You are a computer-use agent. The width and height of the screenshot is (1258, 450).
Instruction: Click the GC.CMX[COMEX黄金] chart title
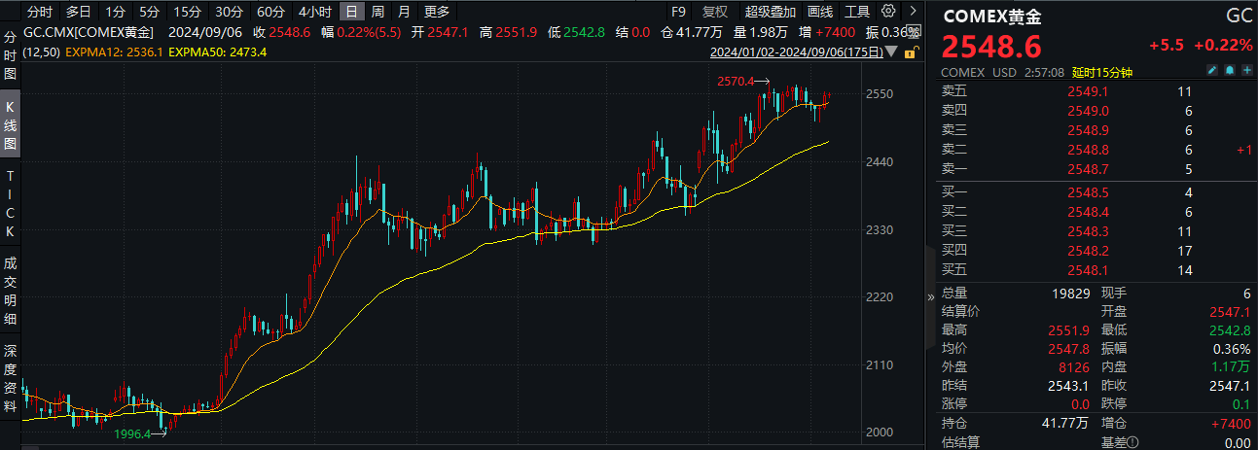(88, 32)
